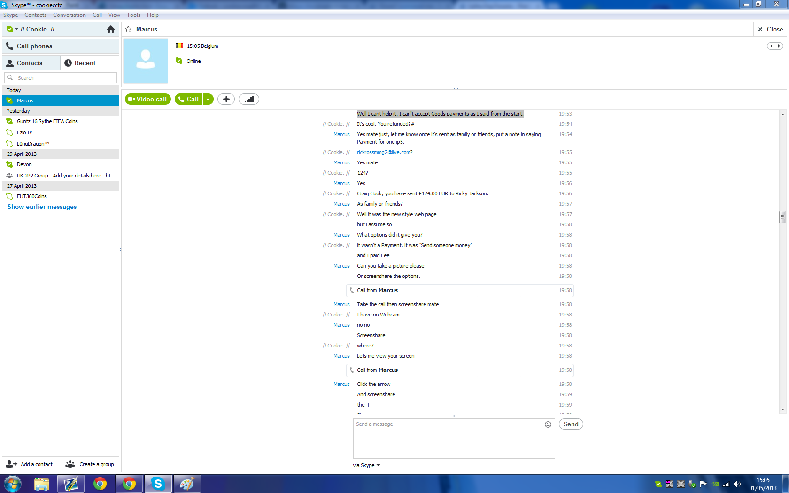Switch to the Recent tab
The height and width of the screenshot is (493, 789).
tap(90, 63)
